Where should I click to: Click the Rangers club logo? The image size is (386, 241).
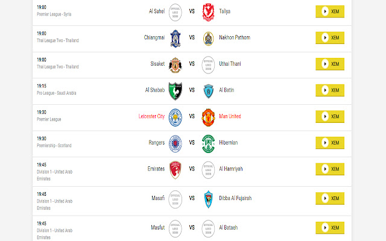tap(176, 142)
